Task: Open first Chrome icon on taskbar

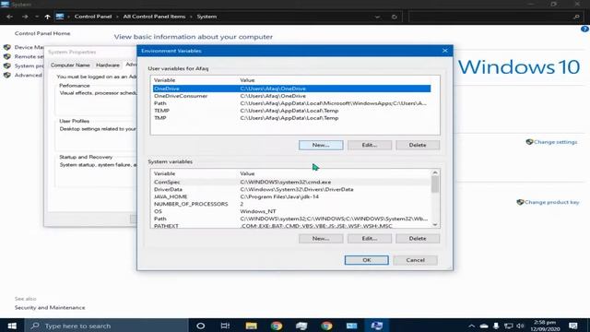Action: (277, 326)
